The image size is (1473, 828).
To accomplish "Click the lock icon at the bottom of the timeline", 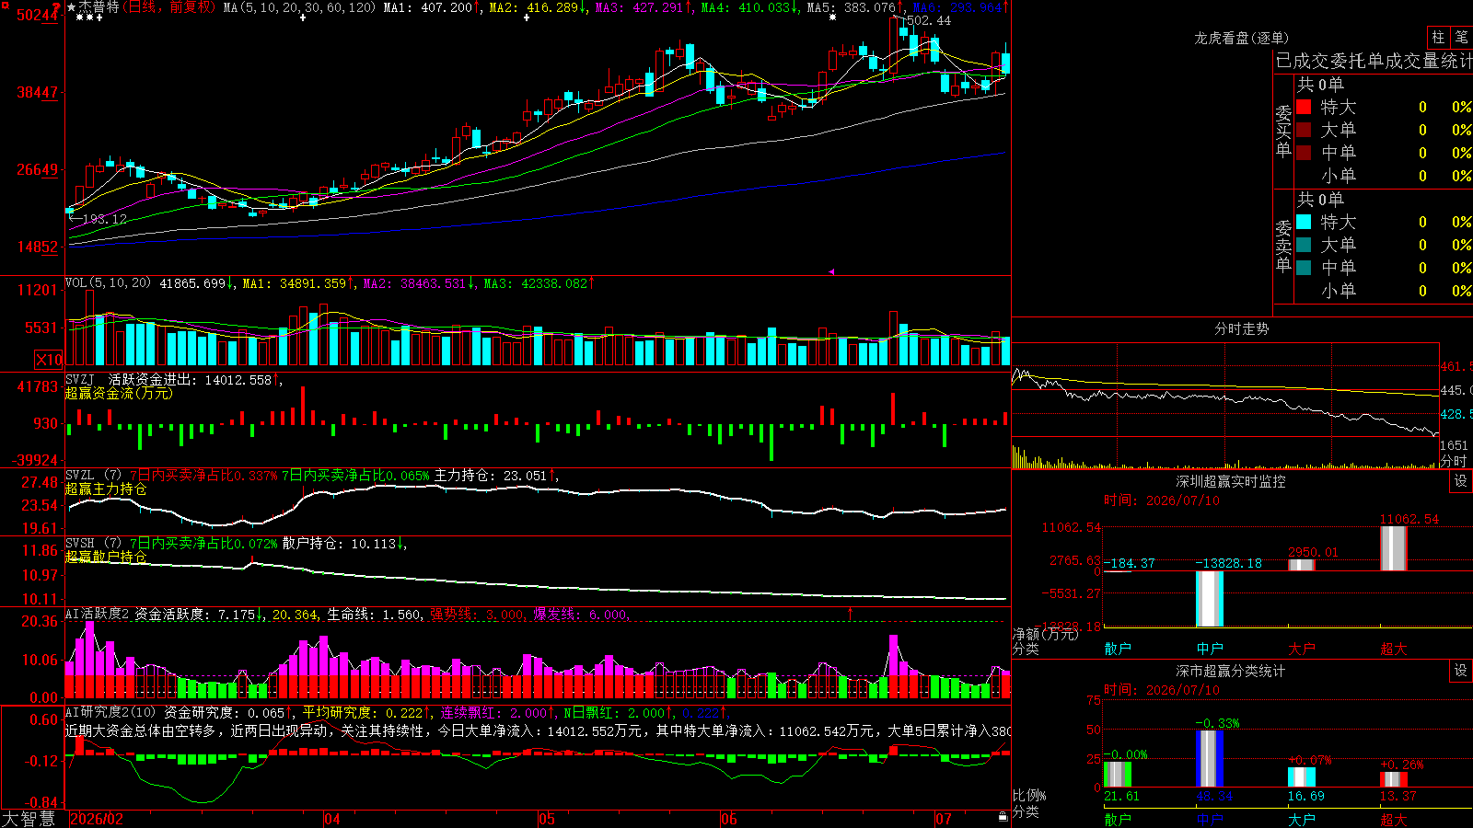I will (x=1003, y=817).
